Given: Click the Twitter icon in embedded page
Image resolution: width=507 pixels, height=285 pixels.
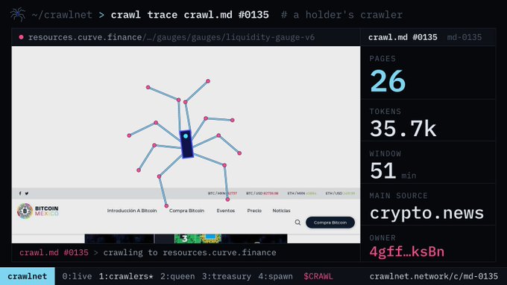Looking at the screenshot, I should pyautogui.click(x=27, y=193).
